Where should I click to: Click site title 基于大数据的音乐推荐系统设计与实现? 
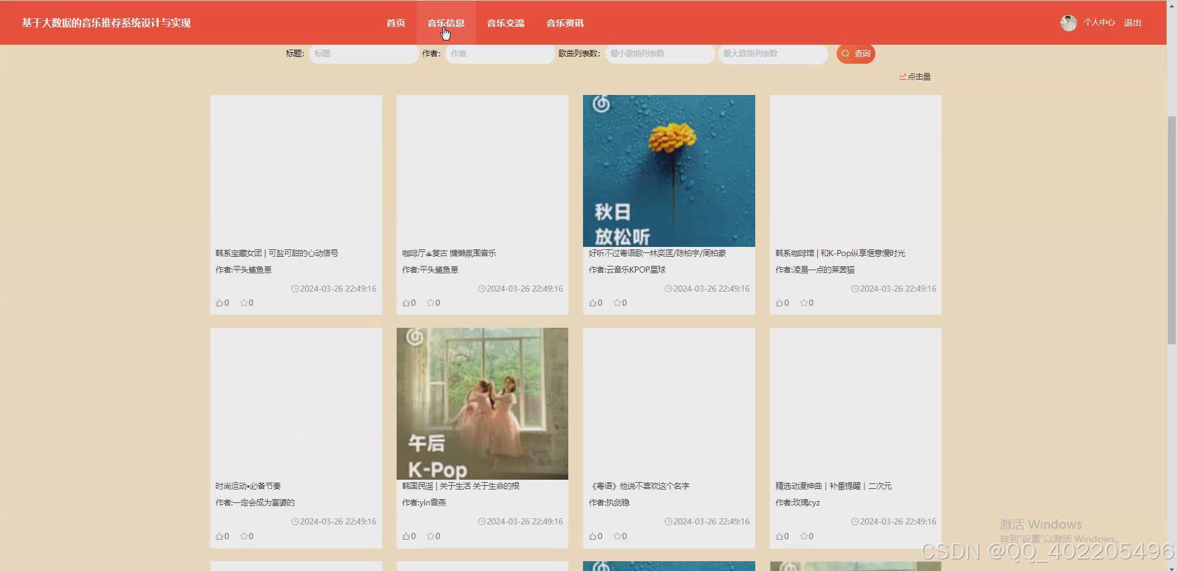106,23
